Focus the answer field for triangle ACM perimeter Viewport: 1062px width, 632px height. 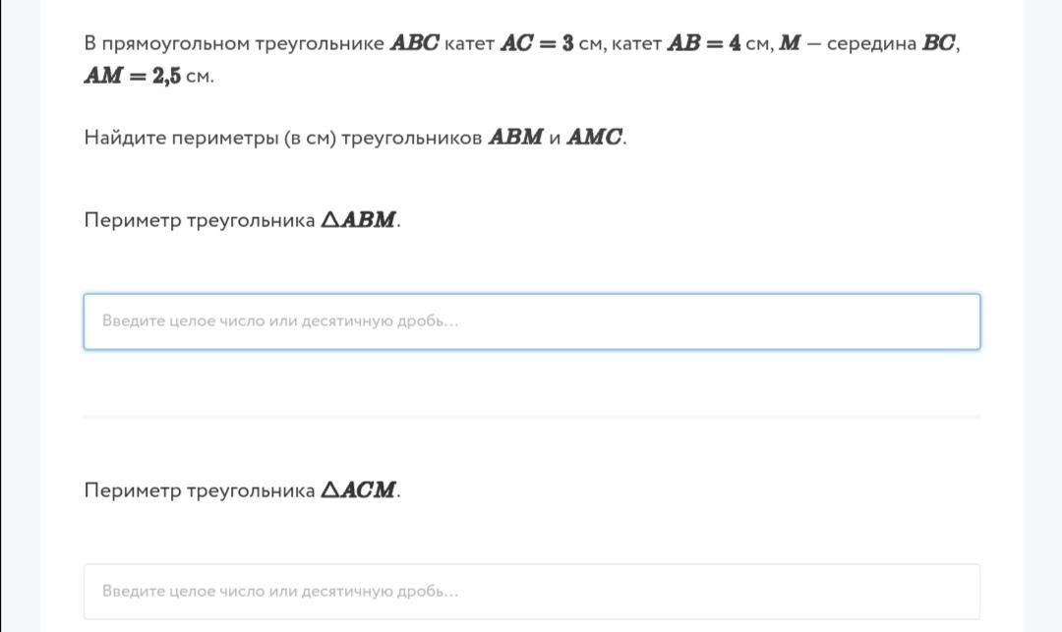pos(531,591)
